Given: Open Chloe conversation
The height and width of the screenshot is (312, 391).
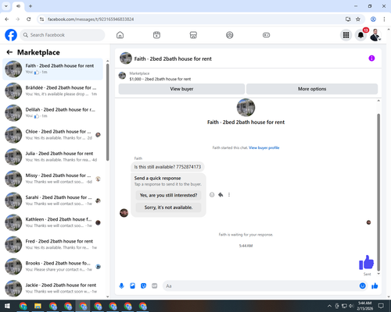Looking at the screenshot, I should 52,135.
